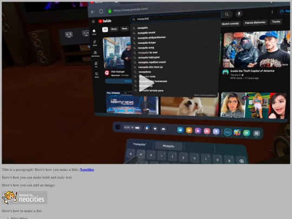Open notifications with the bell icon on the dock
Image resolution: width=292 pixels, height=219 pixels.
147,128
